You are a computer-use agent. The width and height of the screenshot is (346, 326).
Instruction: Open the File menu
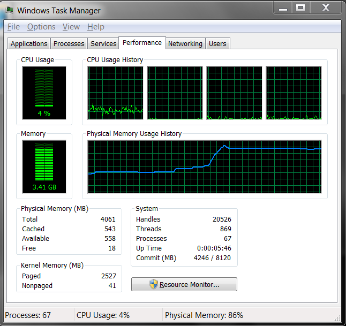(13, 27)
